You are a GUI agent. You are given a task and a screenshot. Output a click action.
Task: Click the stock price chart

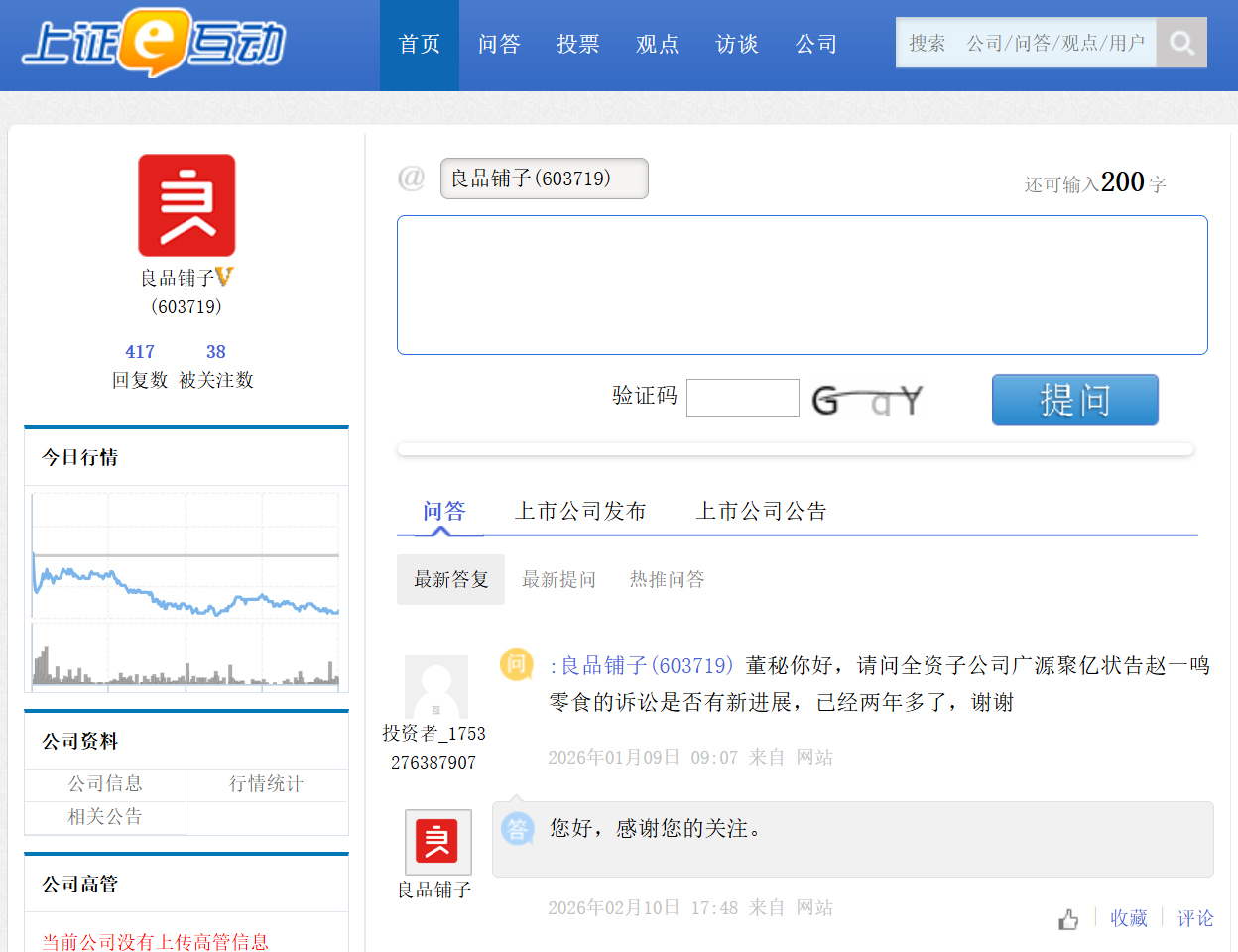tap(186, 555)
